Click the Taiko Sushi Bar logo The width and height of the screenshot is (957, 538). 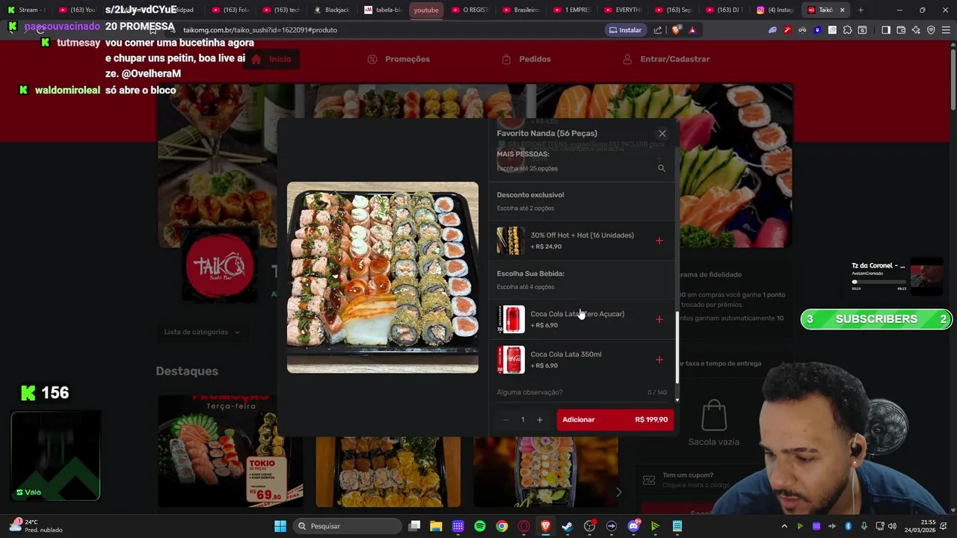(220, 267)
